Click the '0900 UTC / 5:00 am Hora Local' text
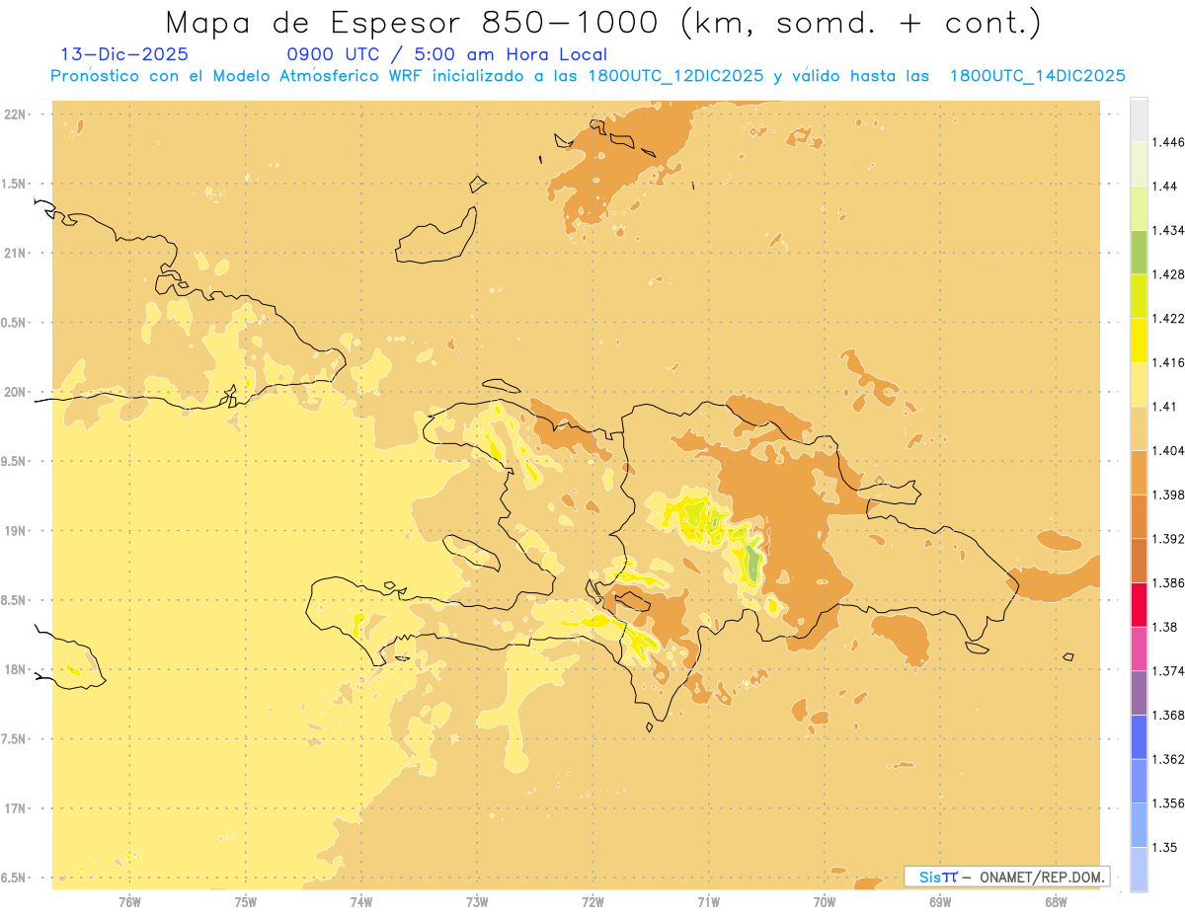The height and width of the screenshot is (915, 1185). pos(446,55)
